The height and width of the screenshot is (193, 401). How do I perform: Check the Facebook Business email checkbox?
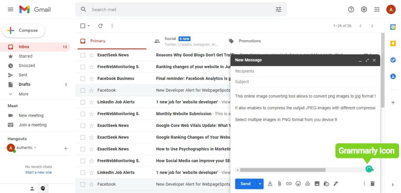point(83,78)
